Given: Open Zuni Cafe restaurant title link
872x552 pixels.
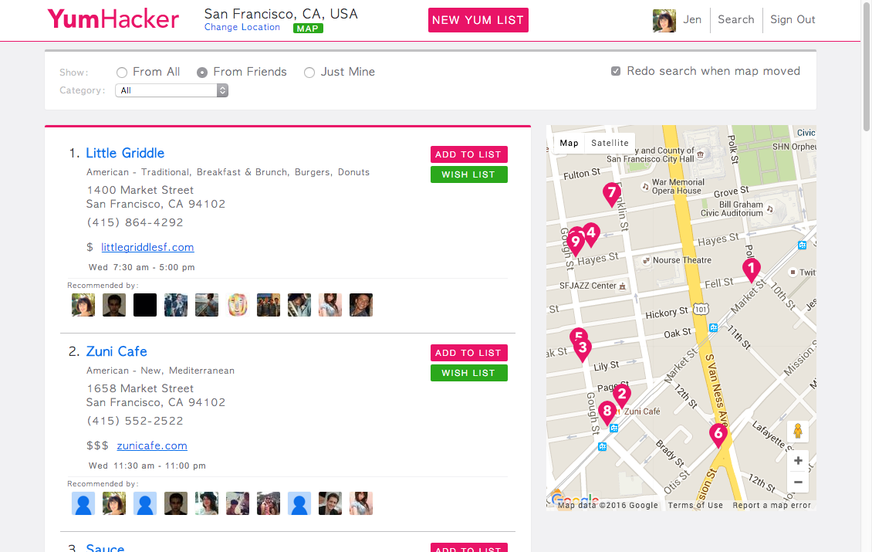Looking at the screenshot, I should tap(117, 352).
